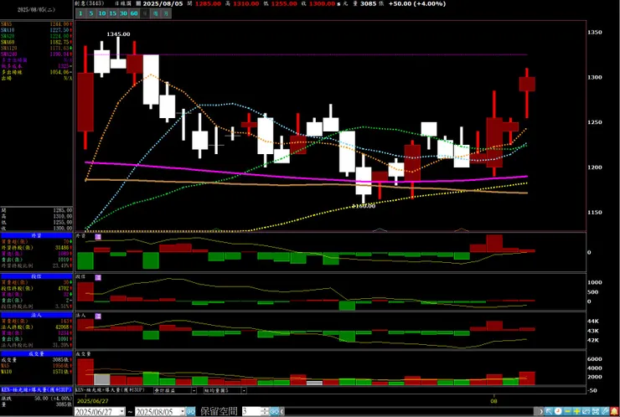Select the pointer arrow tool icon
Viewport: 620px width, 417px height.
point(549,411)
